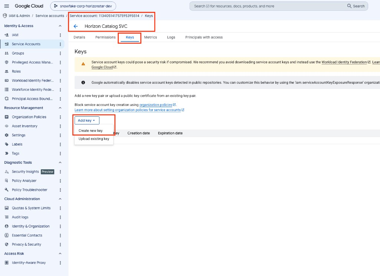This screenshot has width=380, height=276.
Task: Click the Groups sidebar icon
Action: 7,53
